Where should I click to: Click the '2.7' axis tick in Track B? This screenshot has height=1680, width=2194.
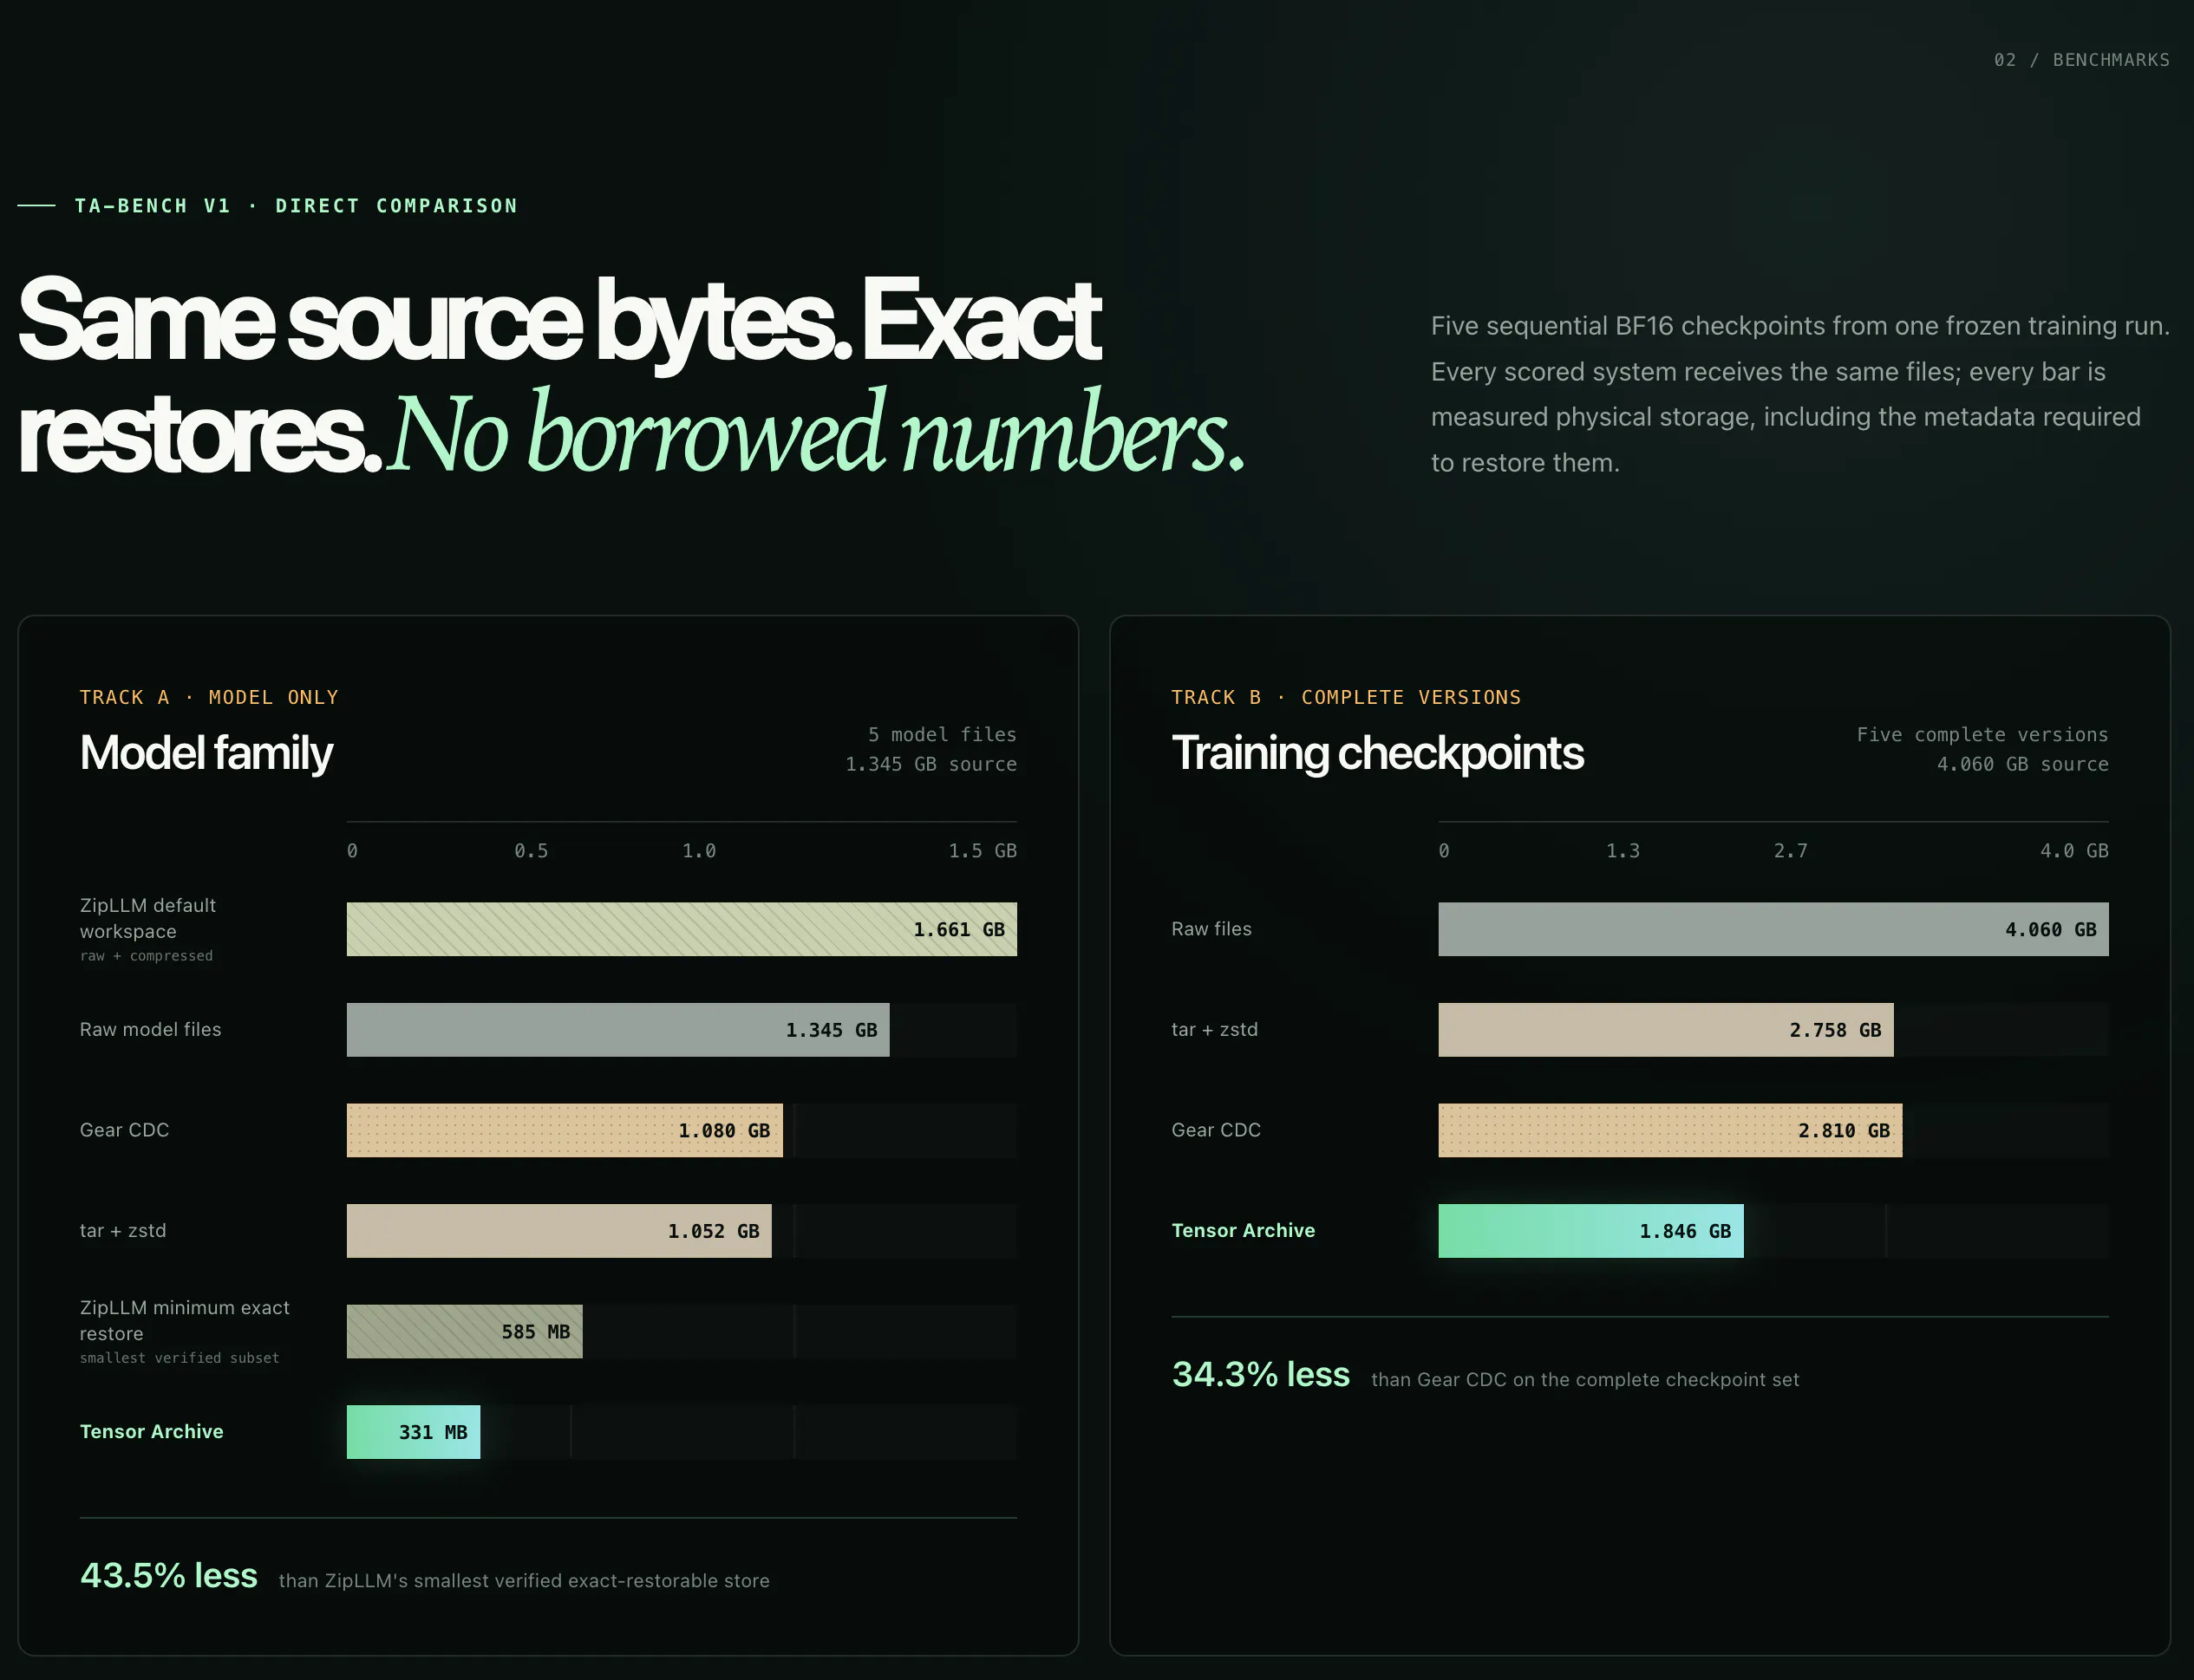click(1791, 851)
